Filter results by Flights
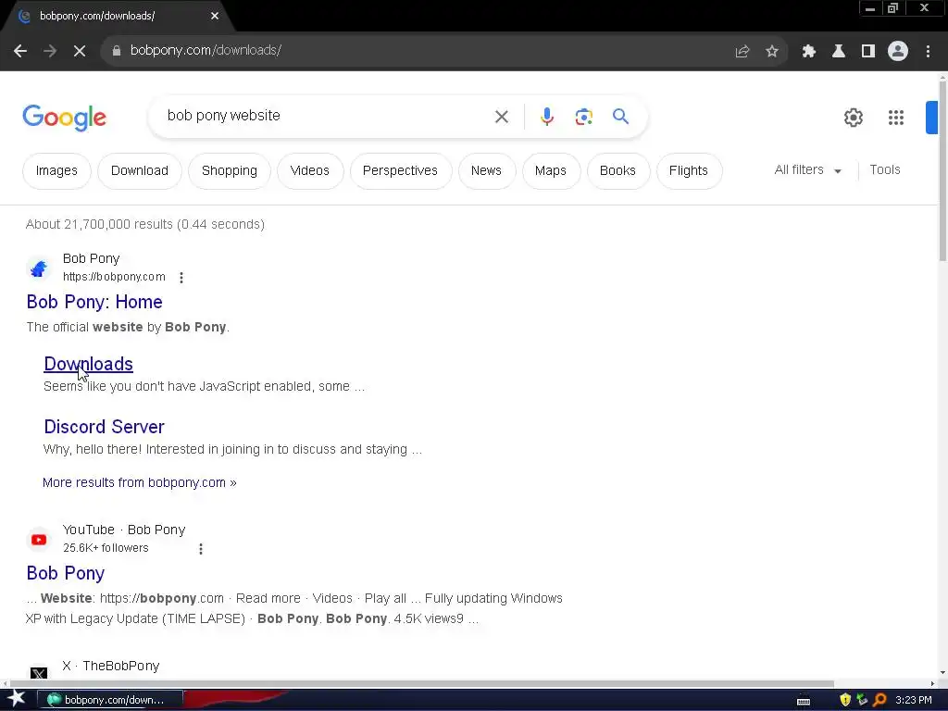 tap(689, 171)
